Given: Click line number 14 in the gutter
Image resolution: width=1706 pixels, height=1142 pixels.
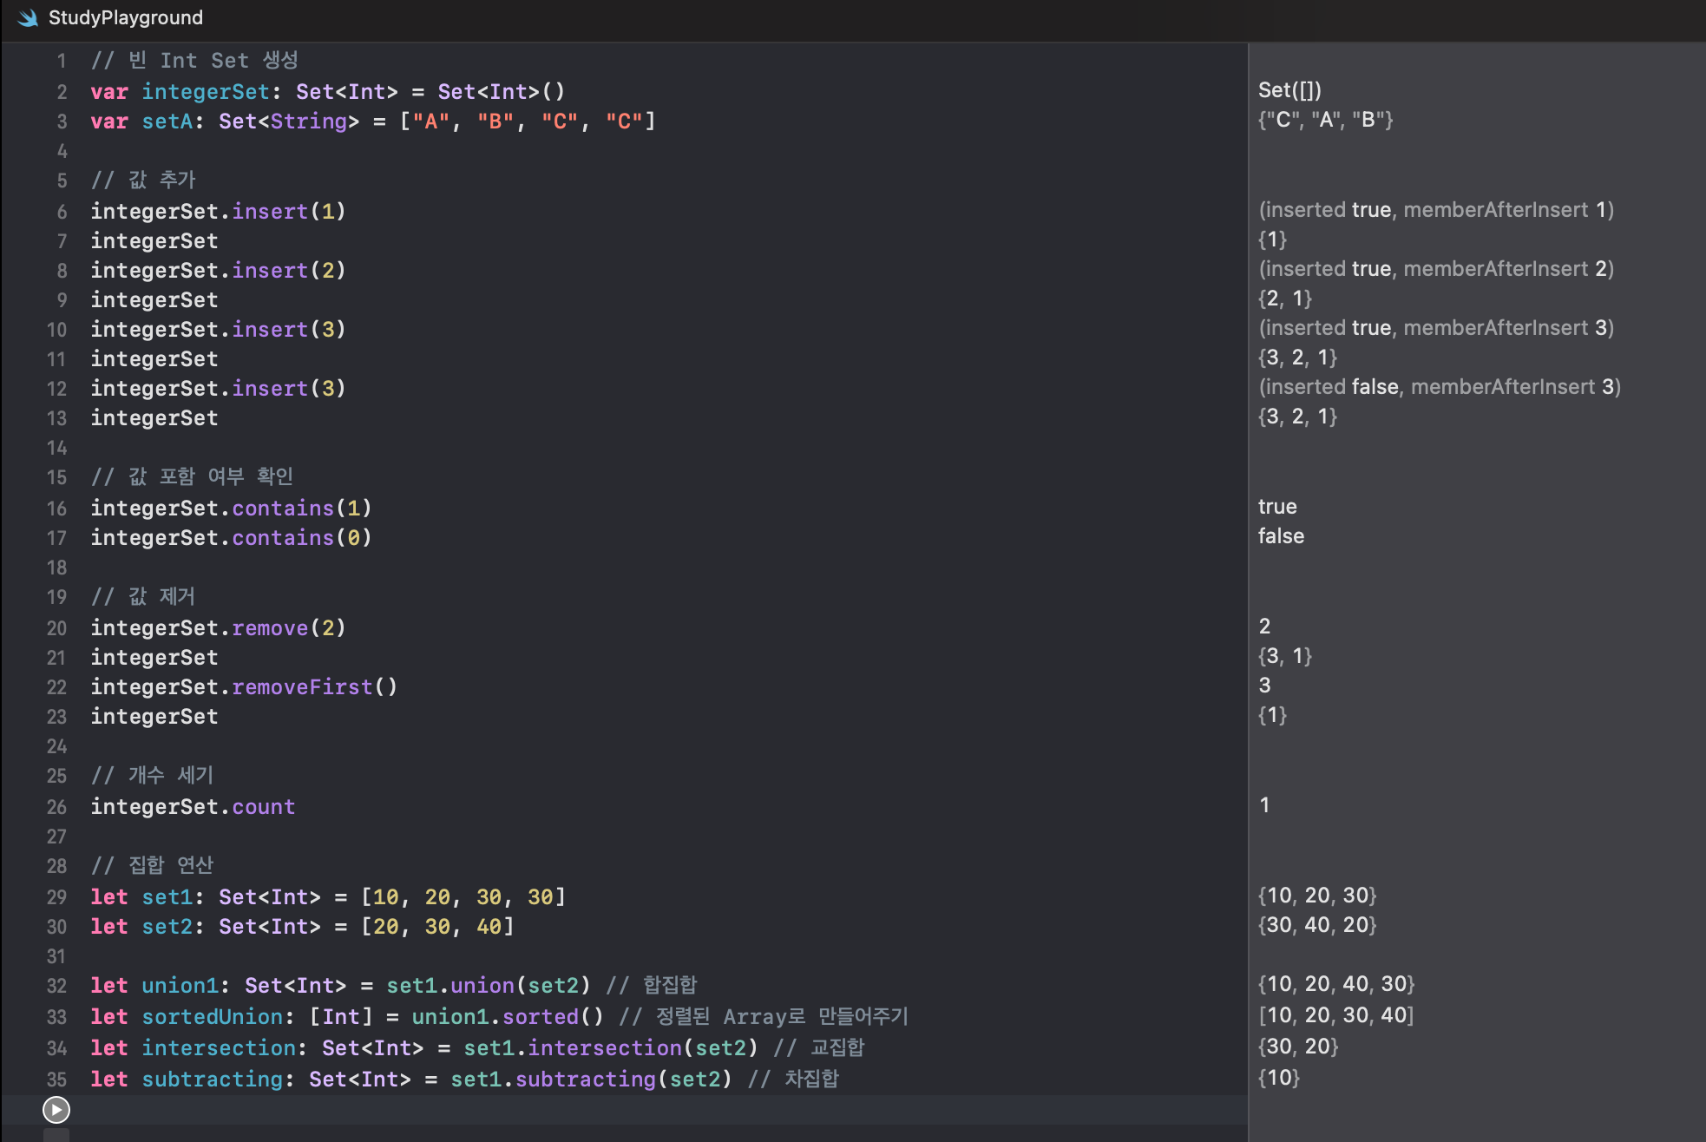Looking at the screenshot, I should 57,448.
